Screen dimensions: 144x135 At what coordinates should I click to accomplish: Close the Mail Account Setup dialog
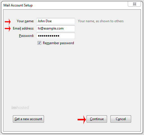pyautogui.click(x=134, y=4)
